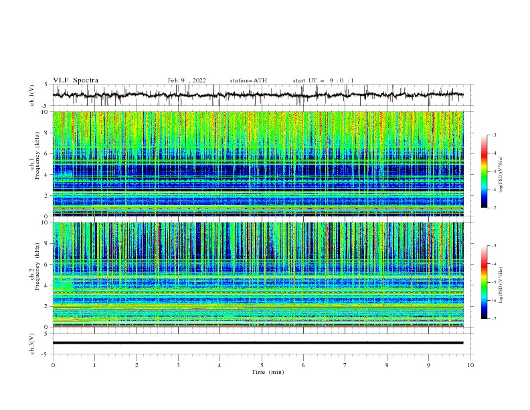The width and height of the screenshot is (530, 410).
Task: Click the ch.3 flat black trace
Action: tap(258, 343)
